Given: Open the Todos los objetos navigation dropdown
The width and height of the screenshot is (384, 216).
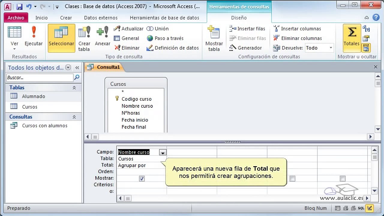Looking at the screenshot, I should coord(68,67).
